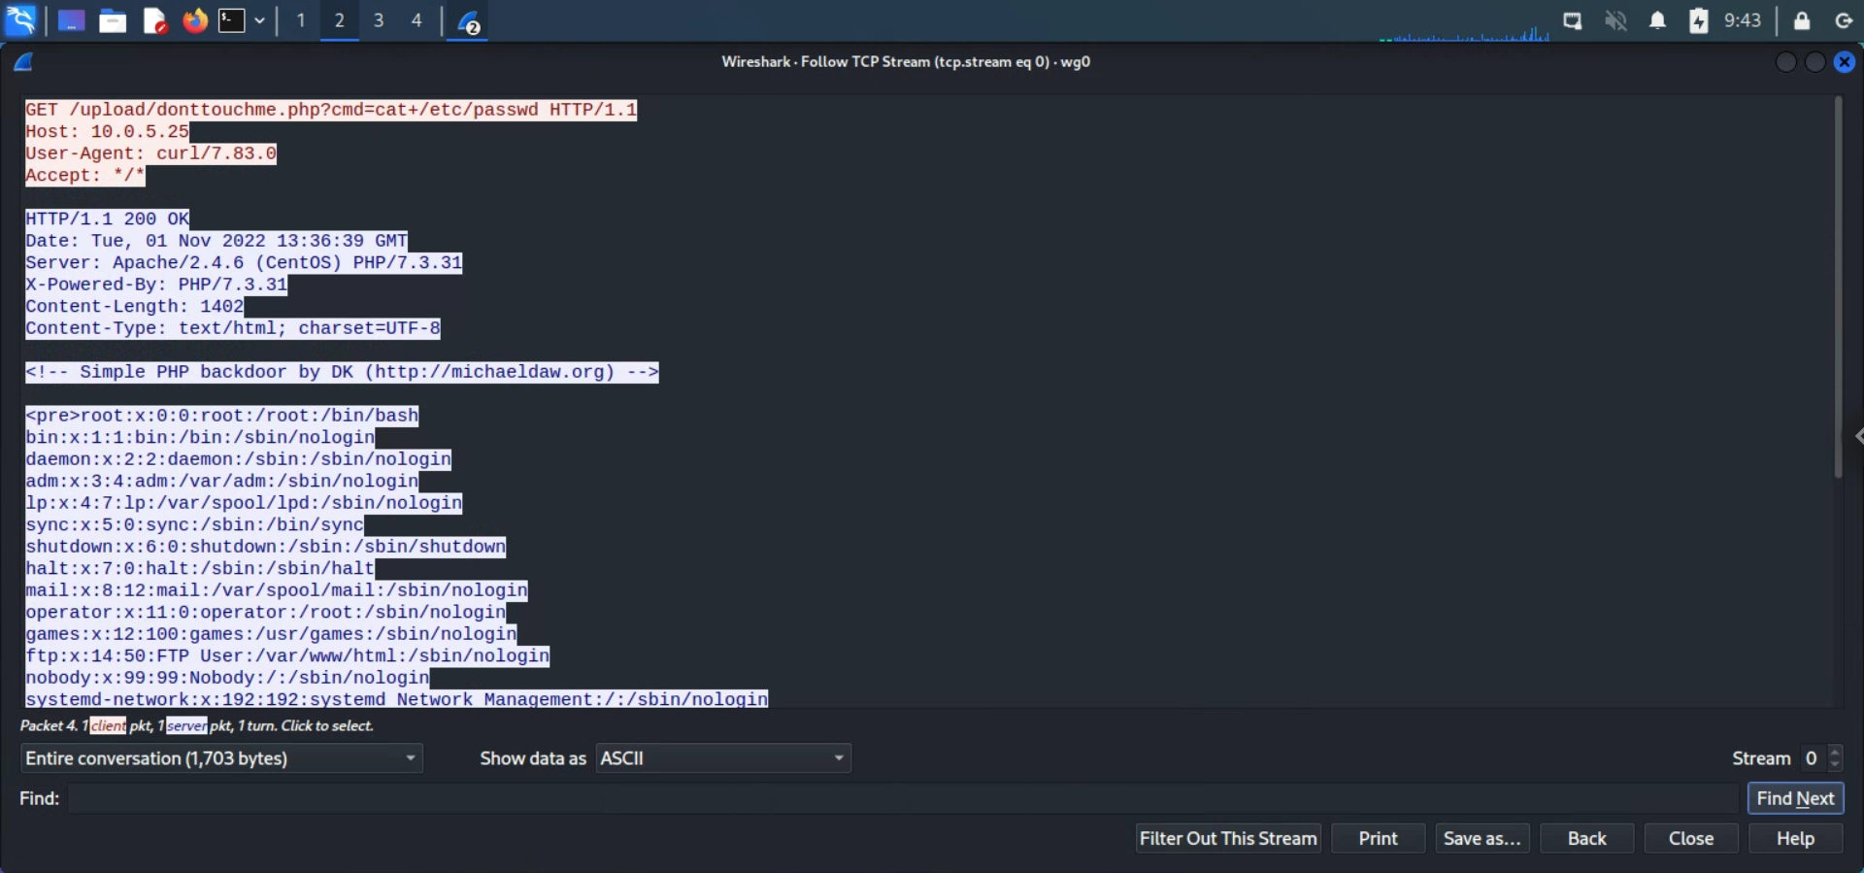Screen dimensions: 1864x873
Task: Click the Close button
Action: coord(1691,838)
